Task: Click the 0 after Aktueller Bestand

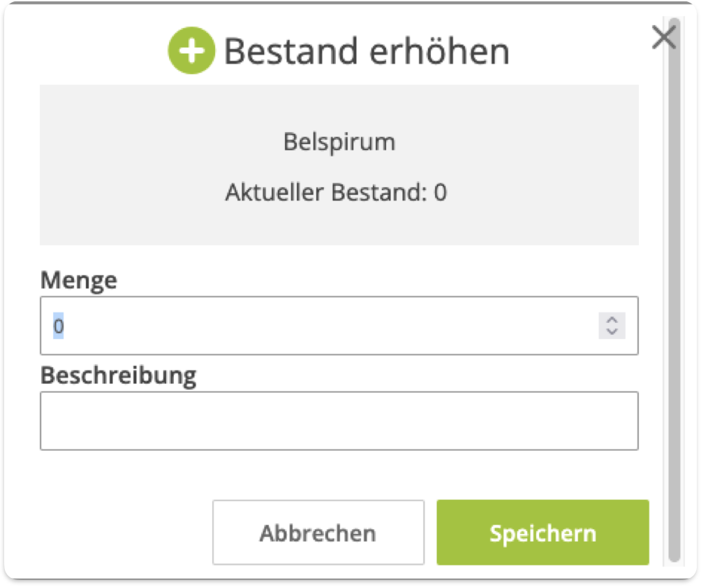Action: [x=440, y=192]
